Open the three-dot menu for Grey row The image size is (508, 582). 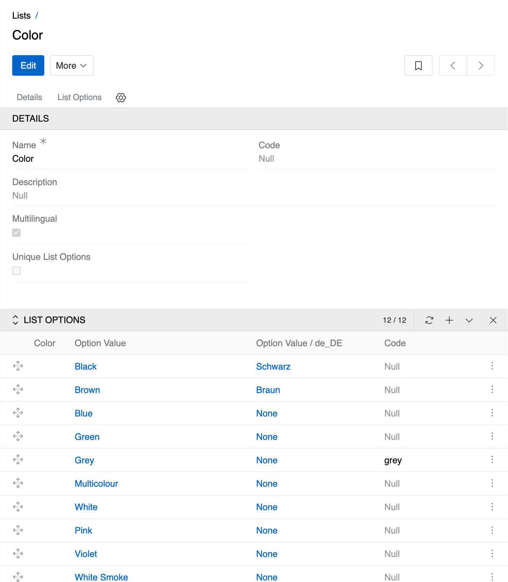point(492,460)
